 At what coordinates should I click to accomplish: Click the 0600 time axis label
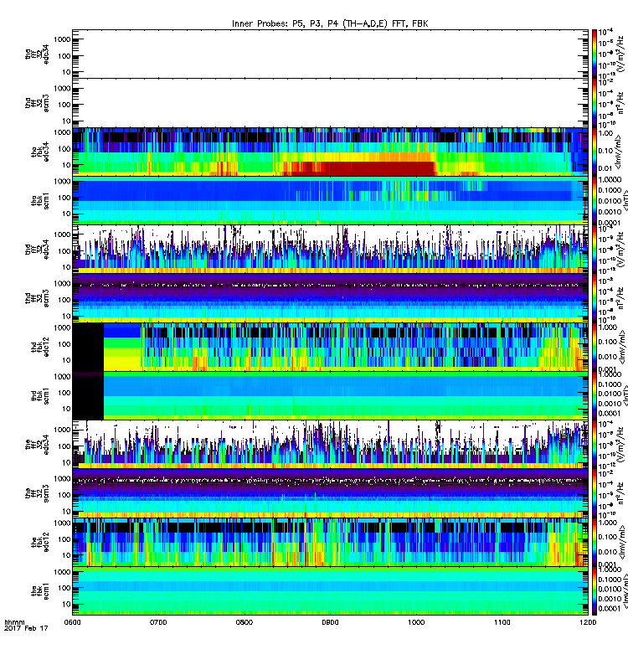tap(72, 622)
